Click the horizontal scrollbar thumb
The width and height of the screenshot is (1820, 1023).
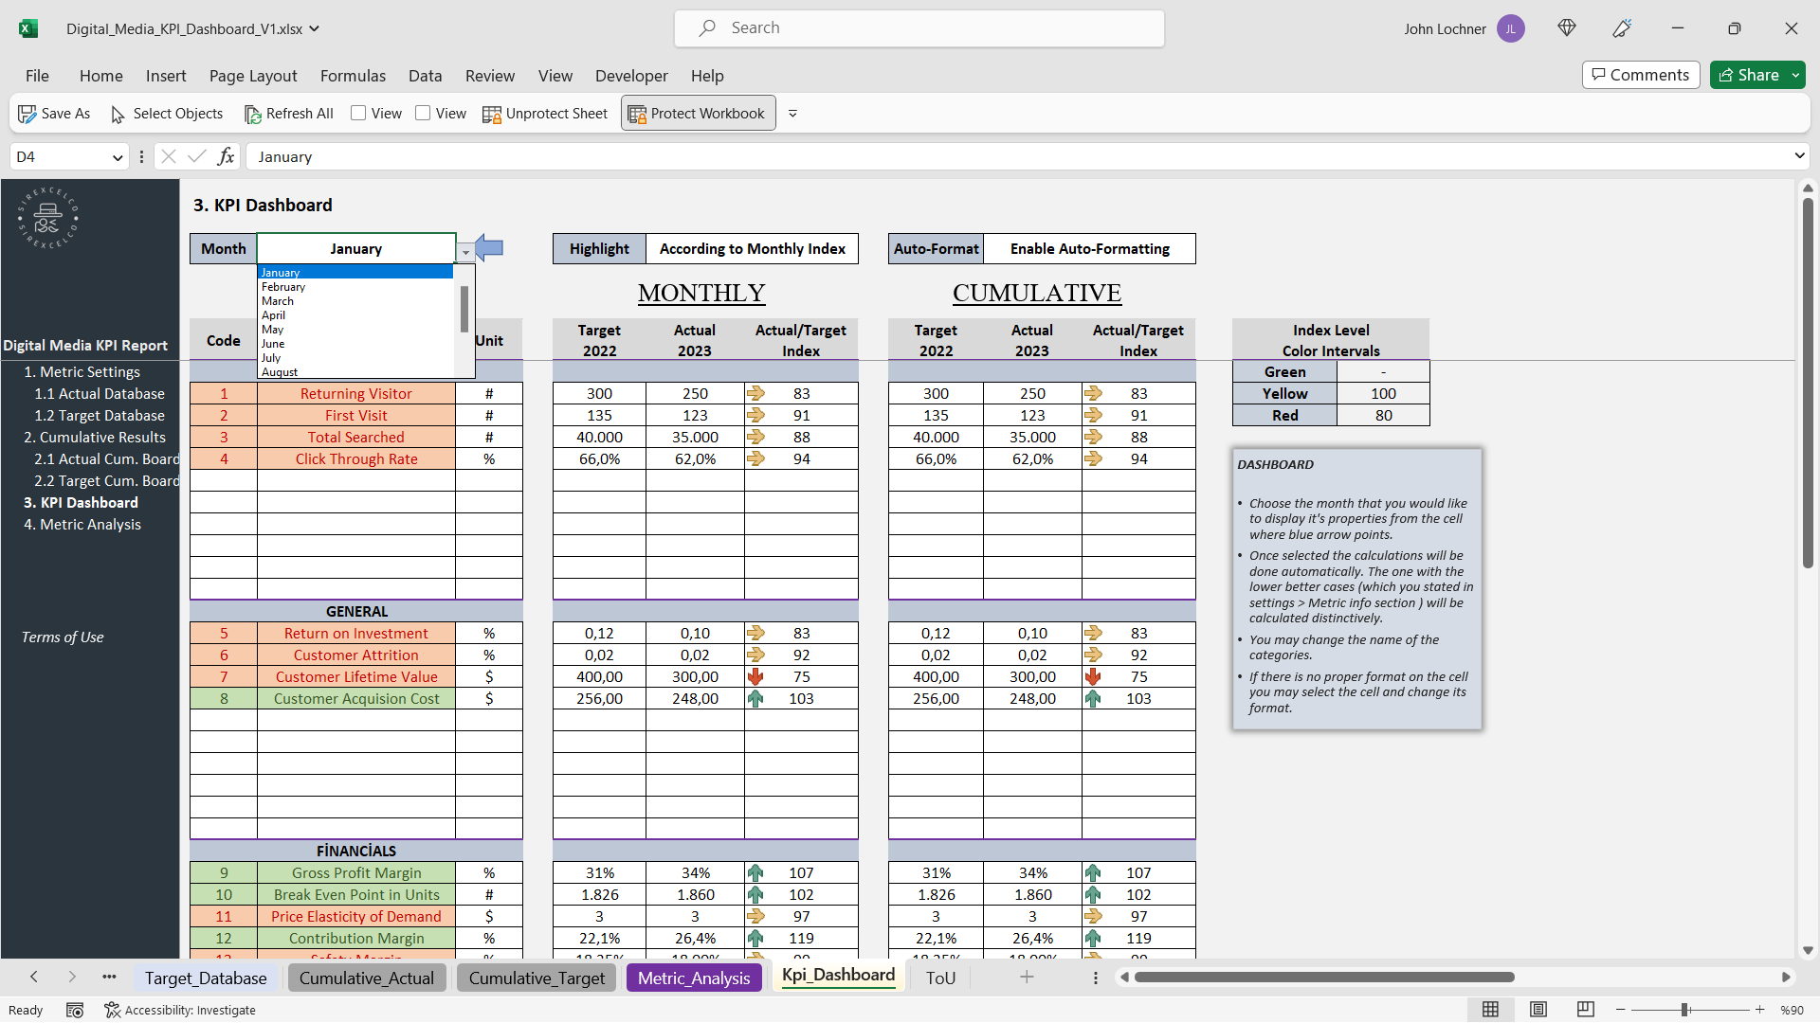pos(1324,978)
